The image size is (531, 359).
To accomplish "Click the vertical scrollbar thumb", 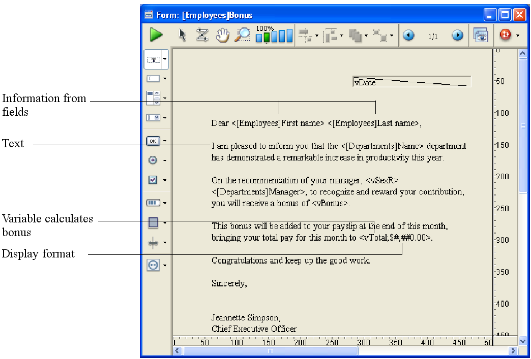I will (523, 125).
